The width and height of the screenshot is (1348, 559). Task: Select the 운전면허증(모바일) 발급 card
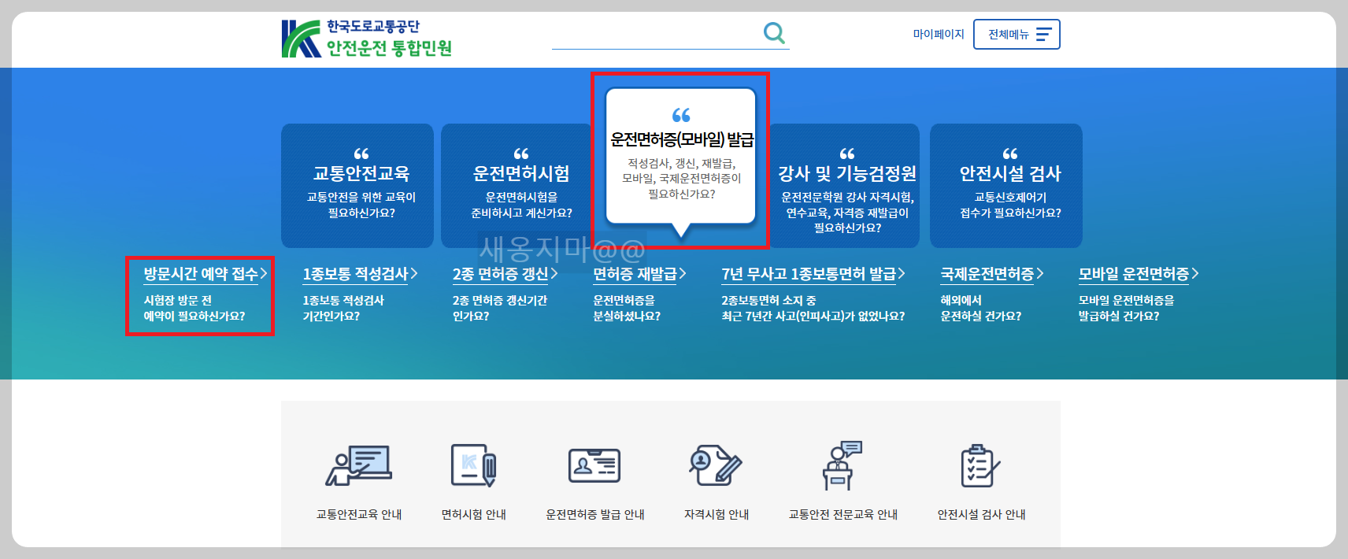pos(680,156)
